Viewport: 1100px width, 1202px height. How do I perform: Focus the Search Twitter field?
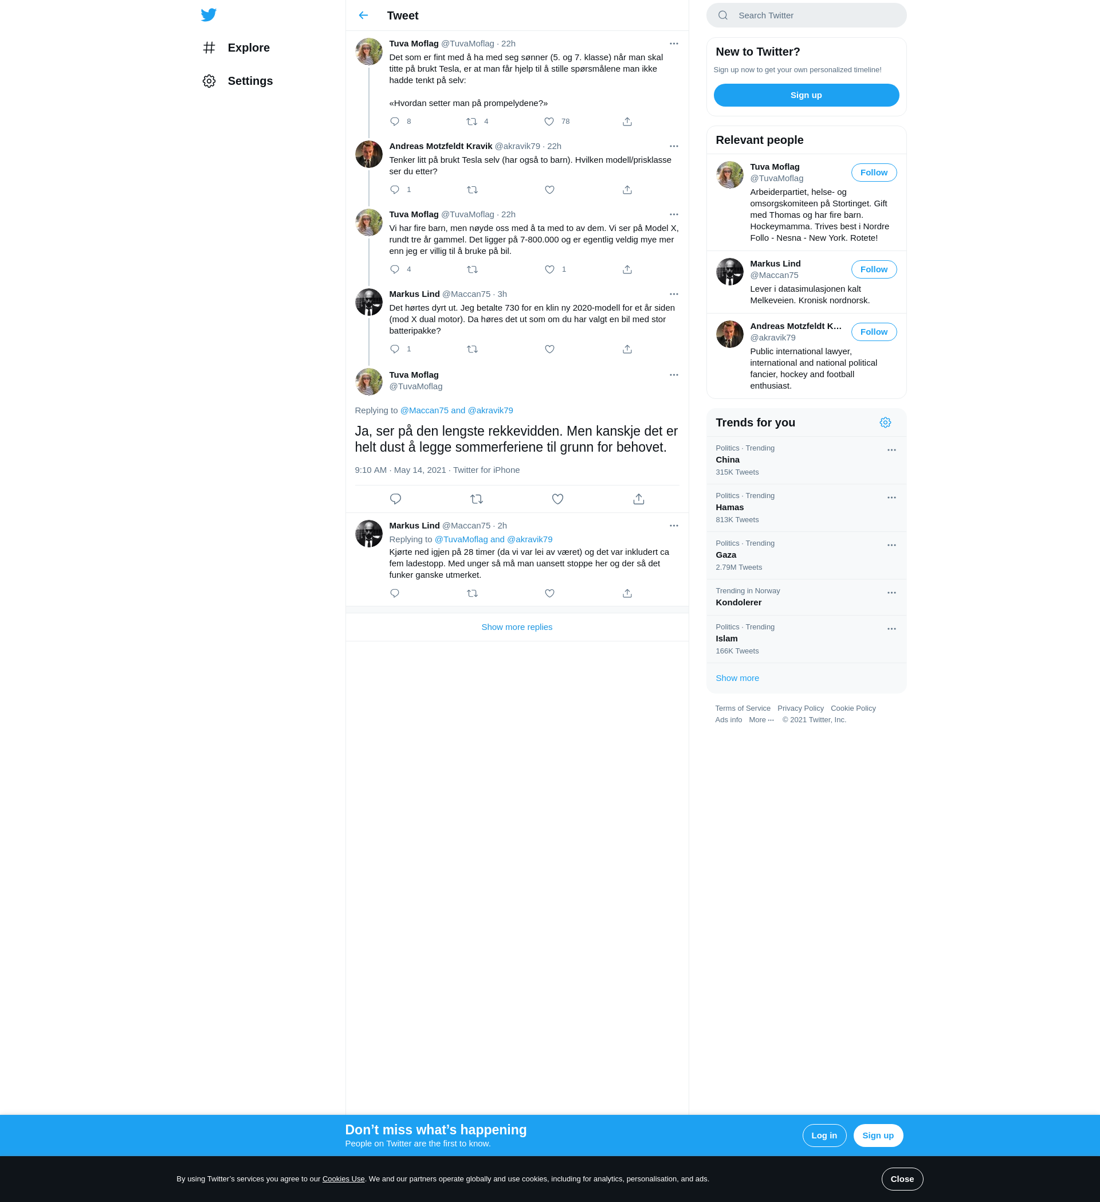click(806, 15)
